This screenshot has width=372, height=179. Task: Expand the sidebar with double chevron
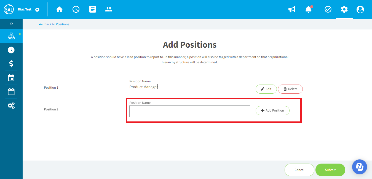coord(11,24)
